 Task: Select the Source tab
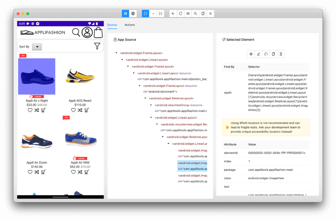[x=112, y=25]
